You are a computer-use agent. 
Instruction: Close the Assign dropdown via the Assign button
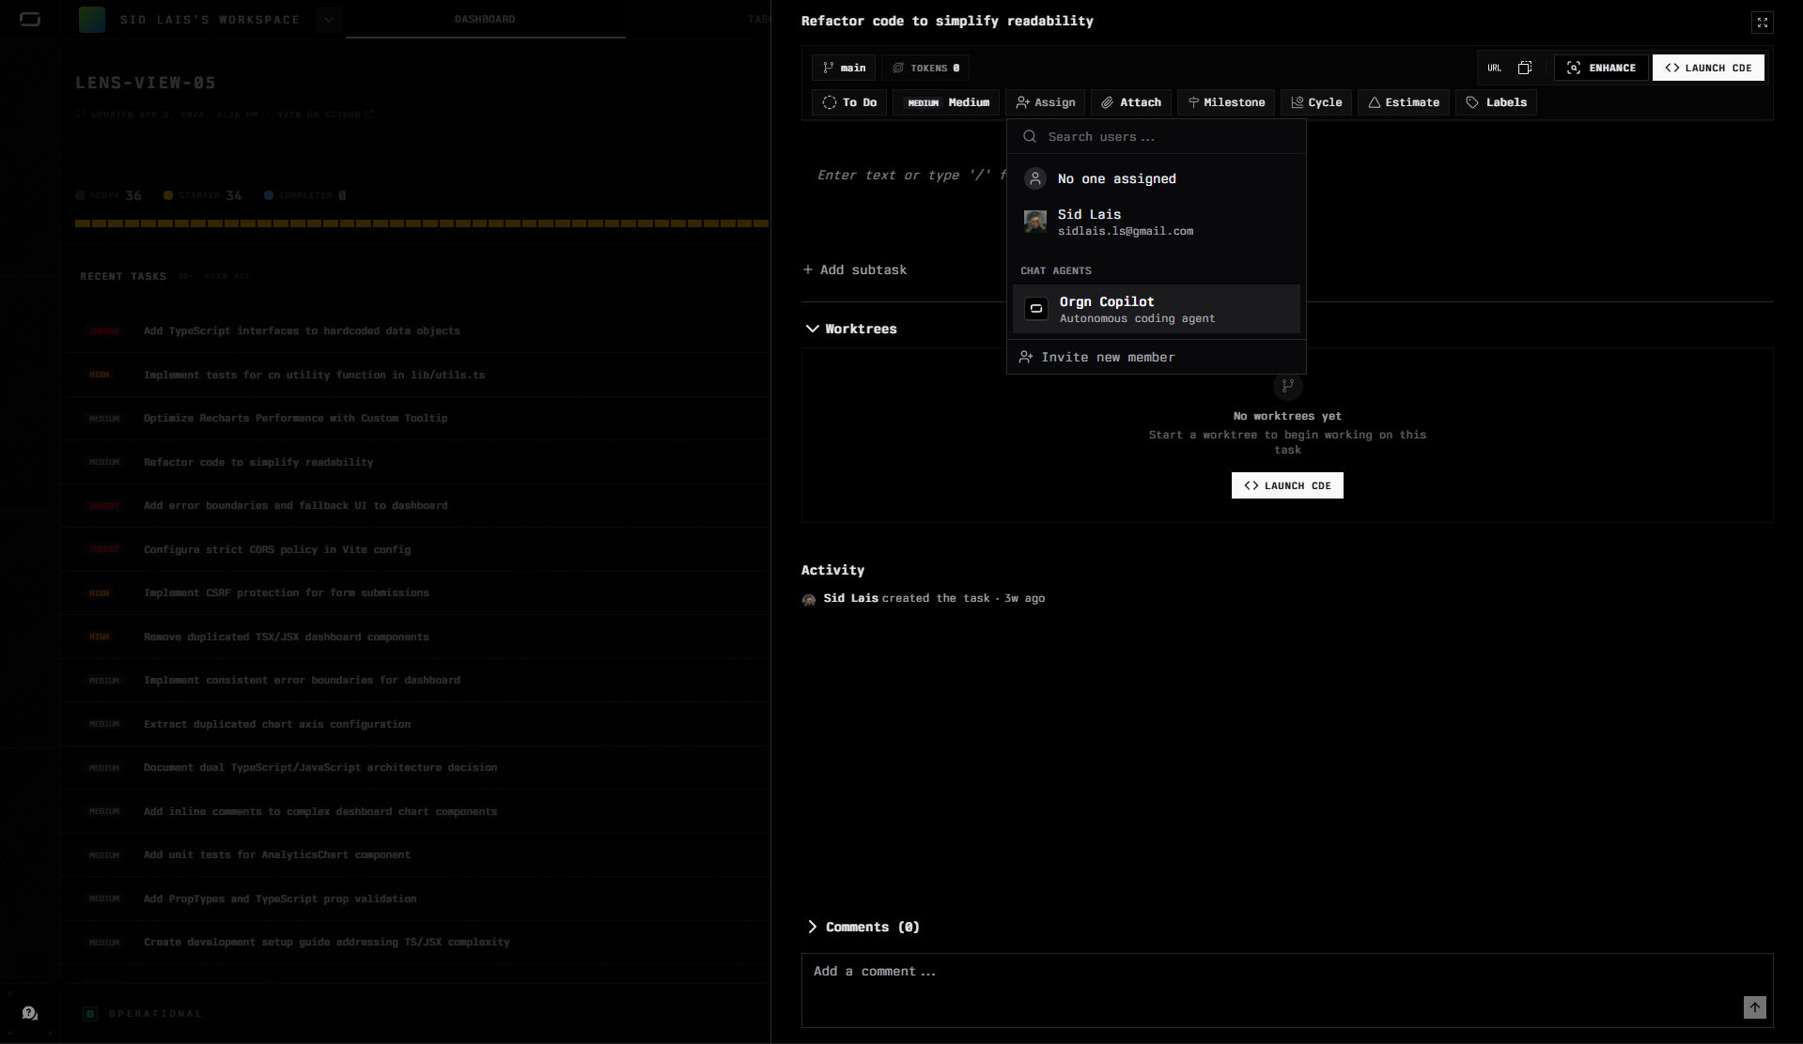(x=1046, y=102)
